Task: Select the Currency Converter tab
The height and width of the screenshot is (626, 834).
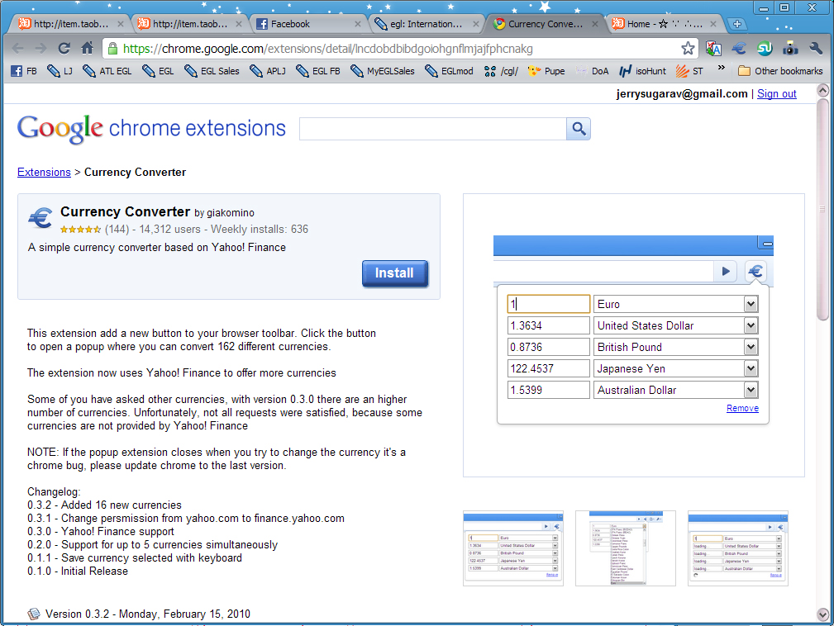Action: (545, 24)
